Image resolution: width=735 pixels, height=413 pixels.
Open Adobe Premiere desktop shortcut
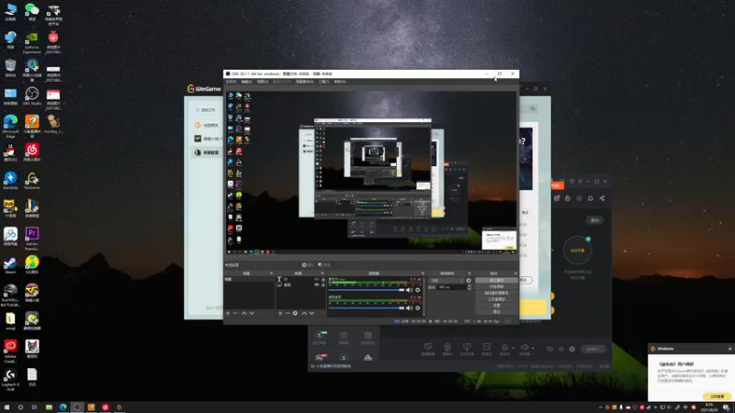32,239
